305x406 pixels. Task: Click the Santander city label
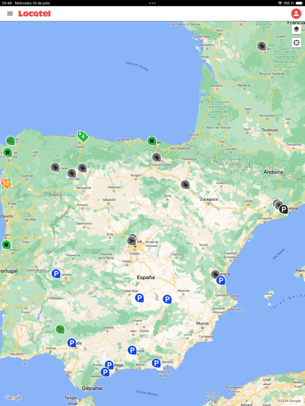click(123, 140)
